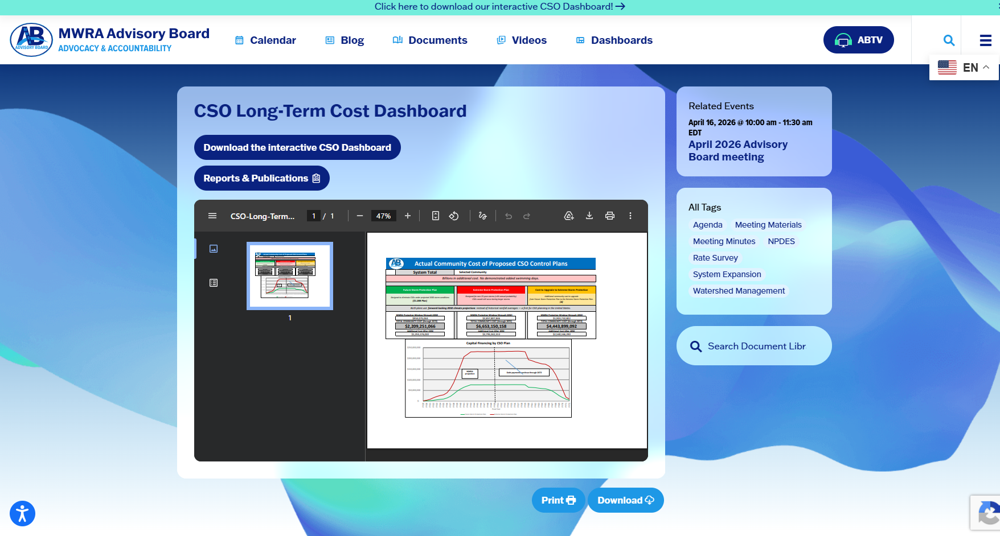
Task: Open April 2026 Advisory Board meeting link
Action: click(738, 151)
